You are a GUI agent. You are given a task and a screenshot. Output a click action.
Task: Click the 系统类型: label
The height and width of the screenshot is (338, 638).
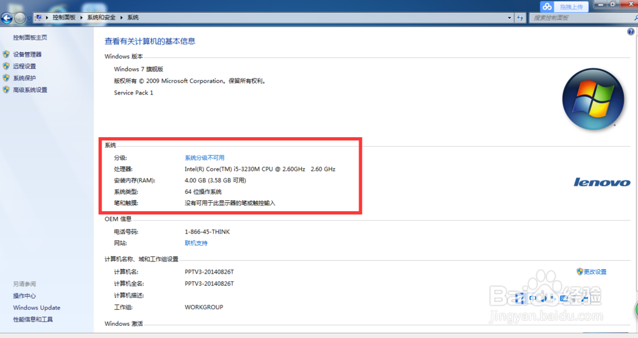tap(126, 191)
